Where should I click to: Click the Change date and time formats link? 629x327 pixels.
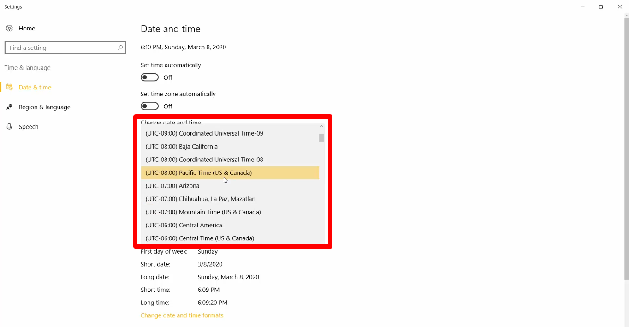pos(182,315)
